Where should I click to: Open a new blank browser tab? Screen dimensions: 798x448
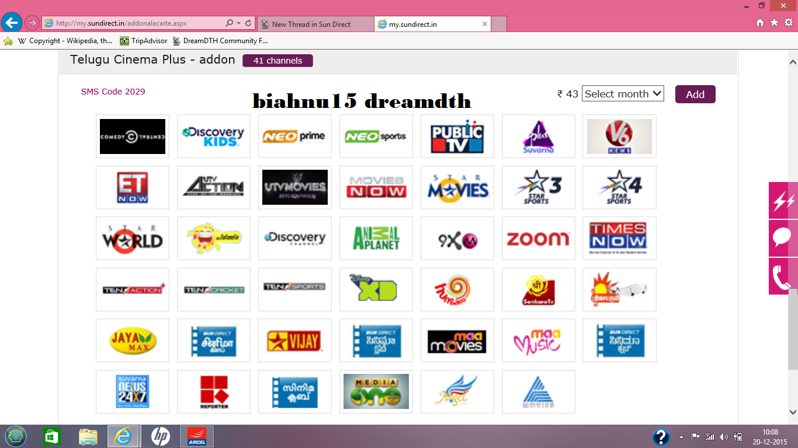[499, 24]
